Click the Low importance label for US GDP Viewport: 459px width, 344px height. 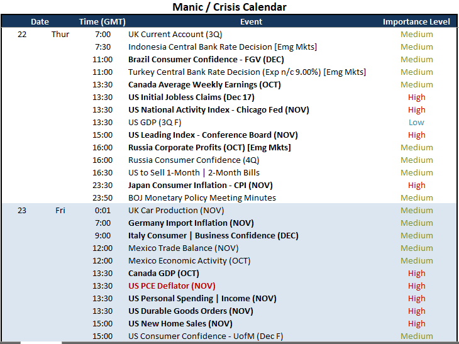pyautogui.click(x=416, y=123)
